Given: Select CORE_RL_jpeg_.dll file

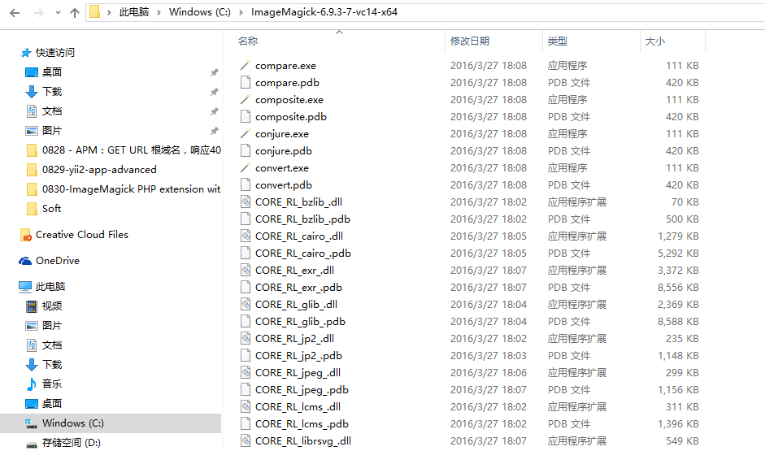Looking at the screenshot, I should (x=298, y=373).
